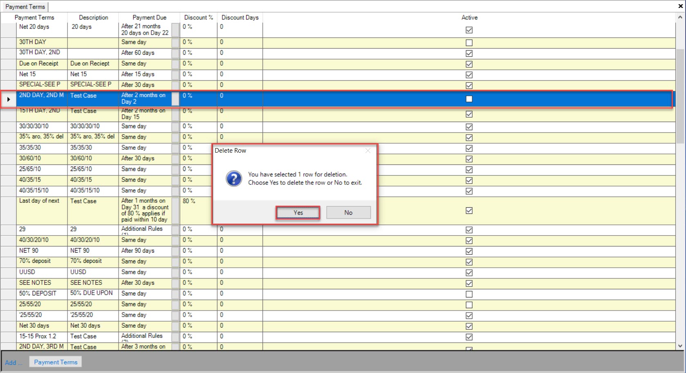Image resolution: width=686 pixels, height=373 pixels.
Task: Toggle Active checkbox for NET 90 row
Action: [x=469, y=251]
